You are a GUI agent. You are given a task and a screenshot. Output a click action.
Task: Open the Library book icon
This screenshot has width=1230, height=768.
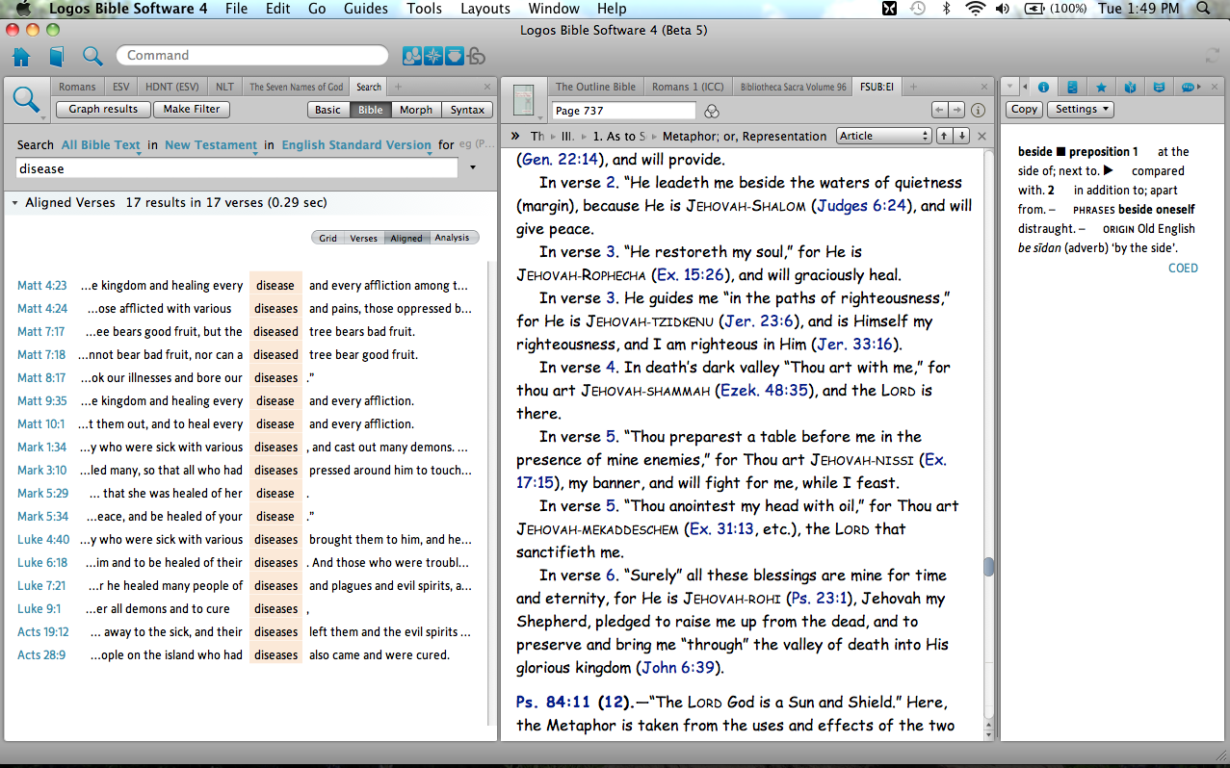coord(57,56)
